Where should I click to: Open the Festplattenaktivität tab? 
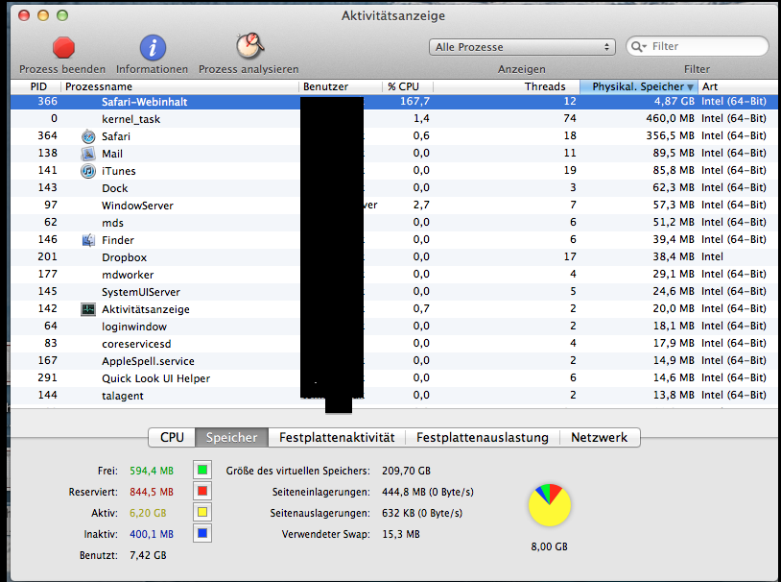pos(337,437)
